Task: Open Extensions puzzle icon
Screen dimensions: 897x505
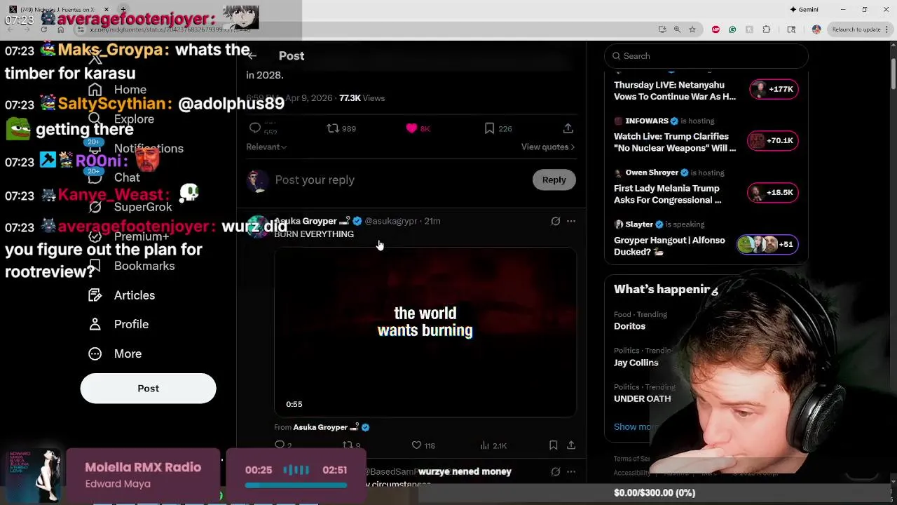Action: 766,29
